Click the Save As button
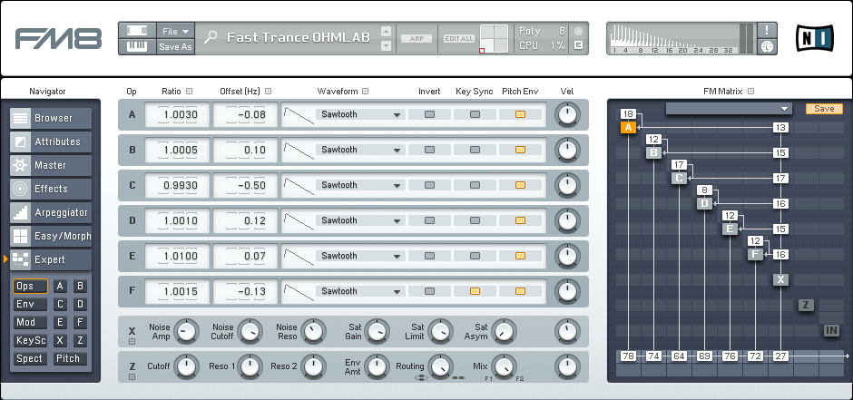 click(175, 47)
